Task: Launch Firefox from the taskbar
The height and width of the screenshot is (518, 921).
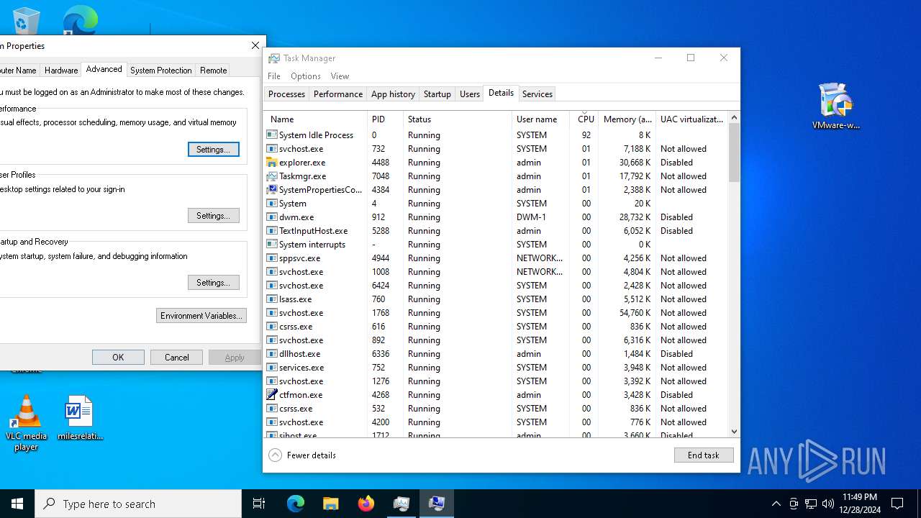Action: pos(366,504)
